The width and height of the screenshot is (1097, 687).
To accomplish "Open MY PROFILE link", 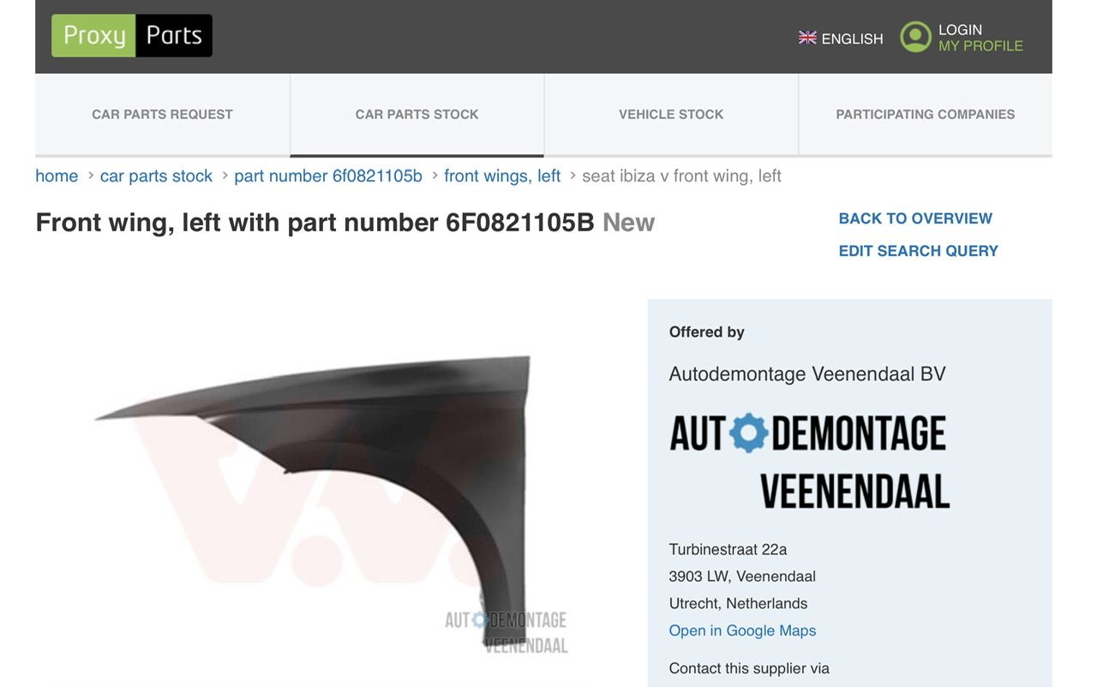I will click(x=980, y=46).
